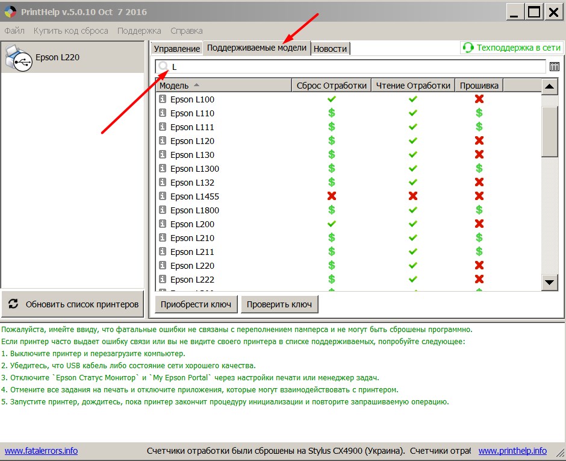Click read check icon for Epson L200
The image size is (566, 461).
point(413,224)
